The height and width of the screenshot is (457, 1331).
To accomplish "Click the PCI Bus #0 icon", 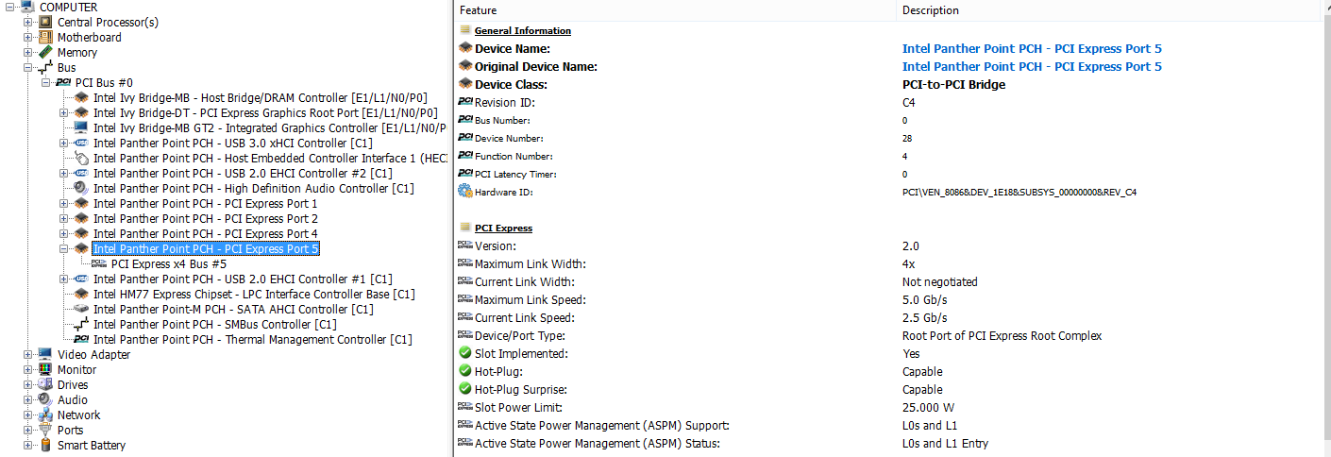I will pos(63,82).
